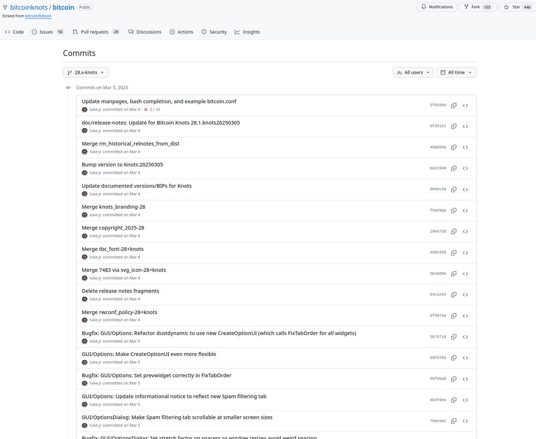Browse repository at commit 19e67dd
The height and width of the screenshot is (439, 536).
465,231
